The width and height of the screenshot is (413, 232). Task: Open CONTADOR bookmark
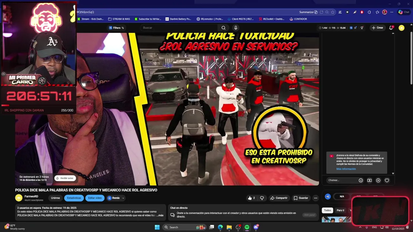[x=298, y=19]
